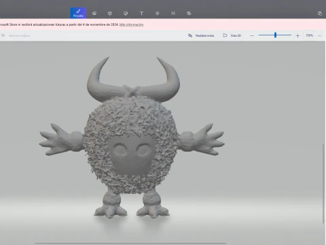This screenshot has width=326, height=245.
Task: Open Realidad mixta (Mixed reality)
Action: coord(201,35)
